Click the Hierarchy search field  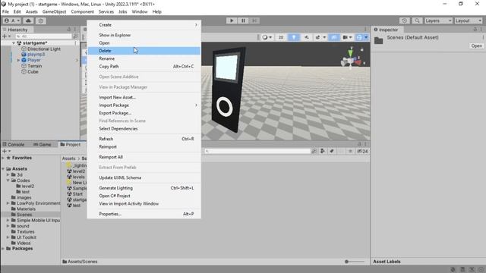coord(43,36)
